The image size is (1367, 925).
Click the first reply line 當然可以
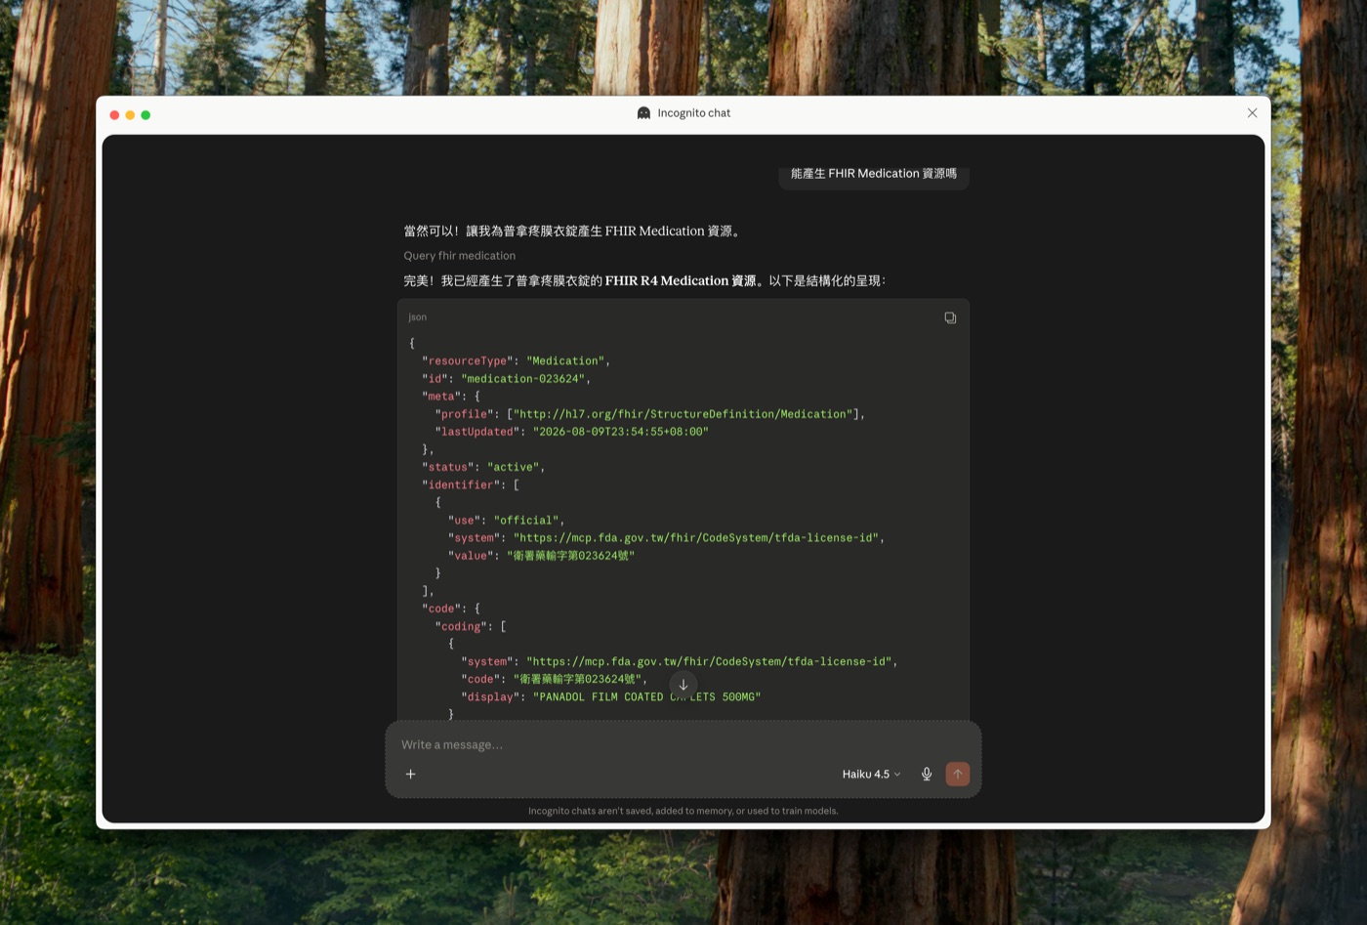click(574, 231)
